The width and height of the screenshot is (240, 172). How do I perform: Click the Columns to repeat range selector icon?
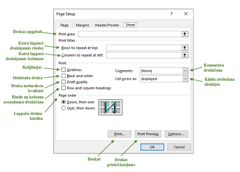pos(185,55)
